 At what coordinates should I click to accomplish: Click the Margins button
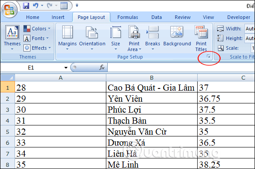67,38
